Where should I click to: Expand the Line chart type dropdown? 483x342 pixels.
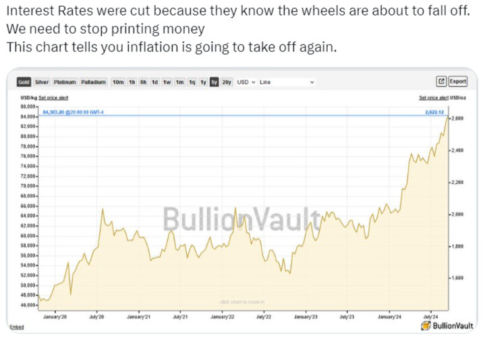[x=287, y=82]
